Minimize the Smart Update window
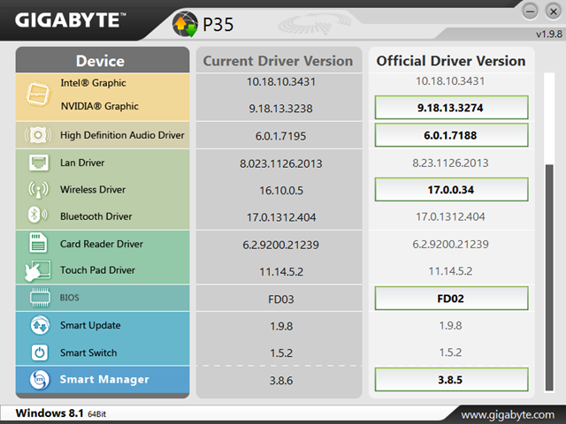 [x=531, y=11]
